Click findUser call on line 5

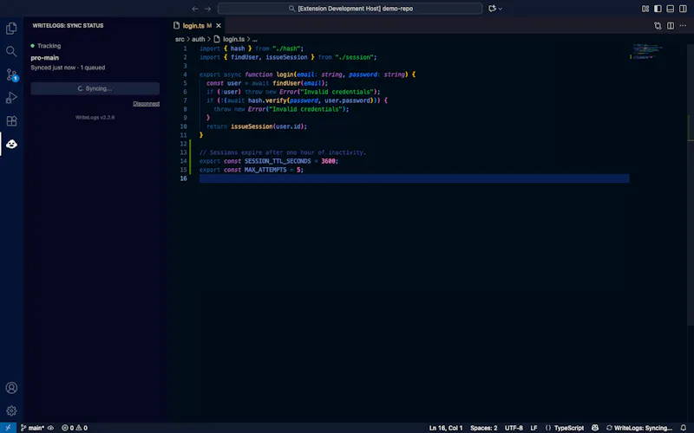coord(286,83)
